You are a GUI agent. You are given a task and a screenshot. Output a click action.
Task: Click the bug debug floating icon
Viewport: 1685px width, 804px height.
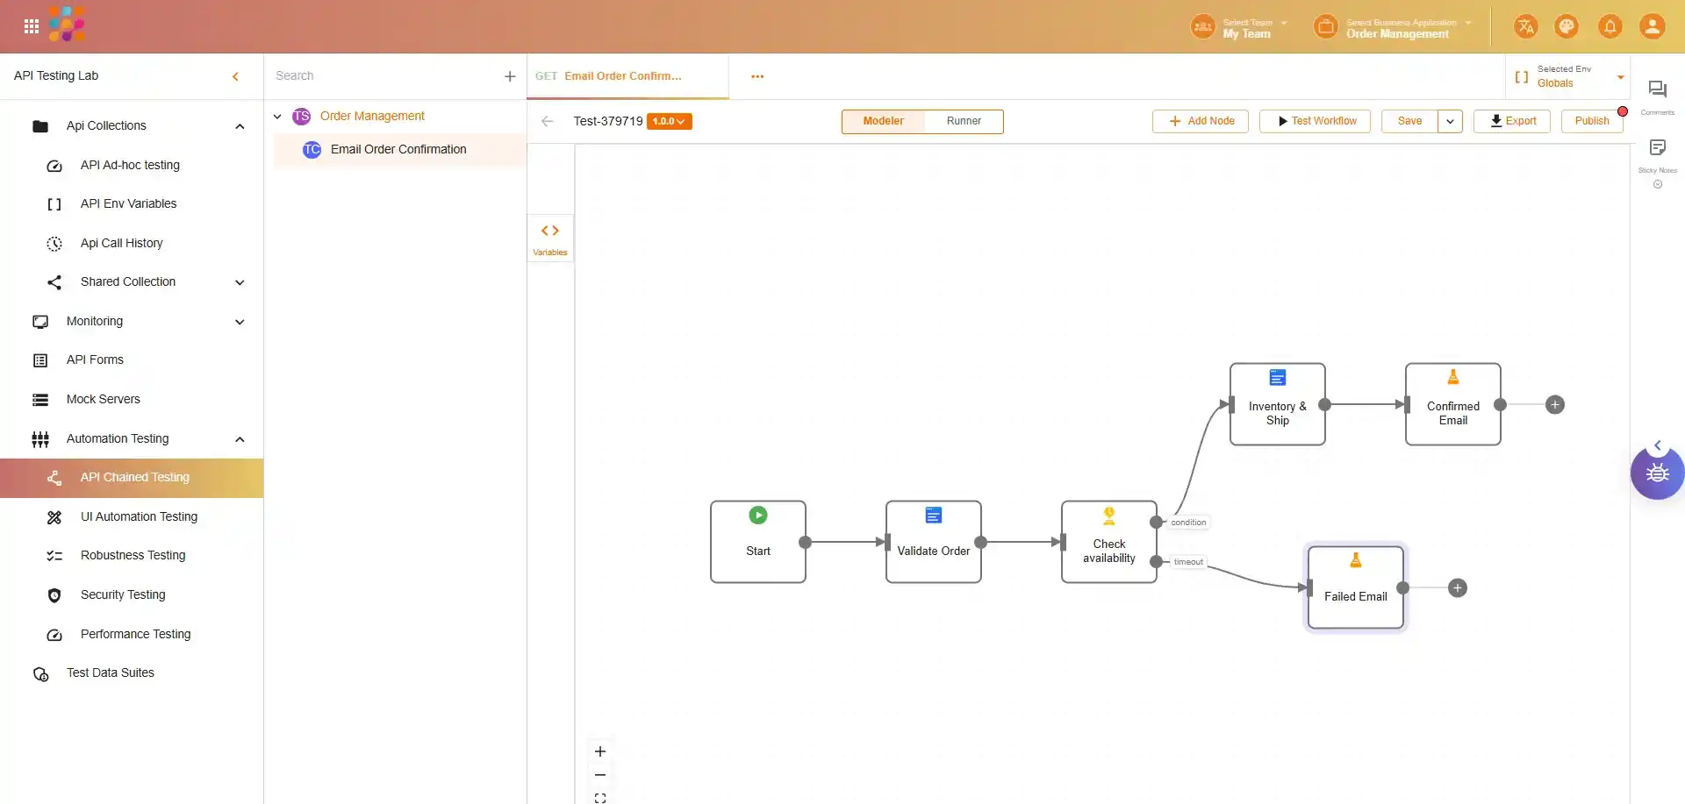coord(1657,473)
